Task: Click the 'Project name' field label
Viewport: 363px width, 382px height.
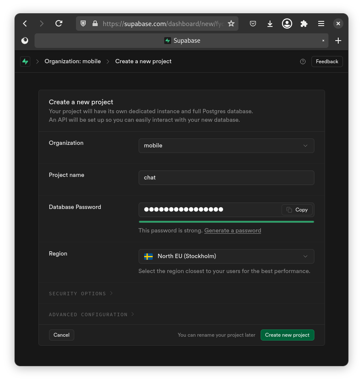Action: (67, 175)
